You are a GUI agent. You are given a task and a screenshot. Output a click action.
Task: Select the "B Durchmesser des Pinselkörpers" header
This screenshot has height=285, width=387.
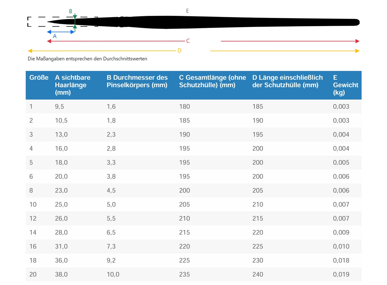pos(137,81)
